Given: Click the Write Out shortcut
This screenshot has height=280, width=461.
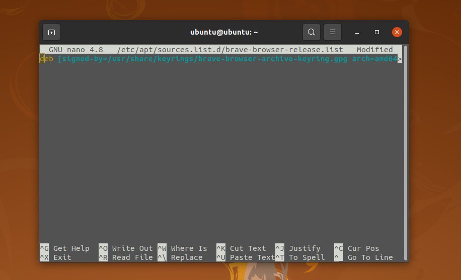Looking at the screenshot, I should [132, 248].
